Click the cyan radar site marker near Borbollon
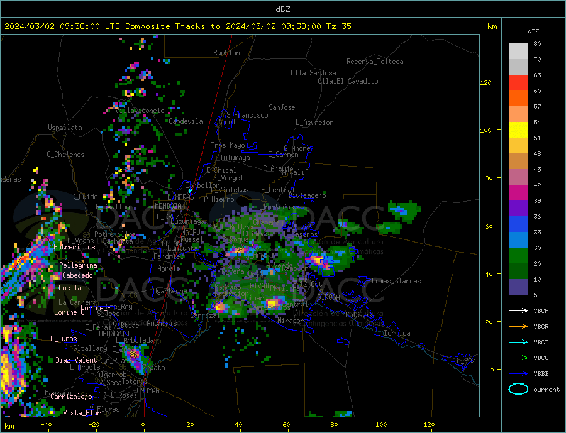566x433 pixels. (190, 190)
